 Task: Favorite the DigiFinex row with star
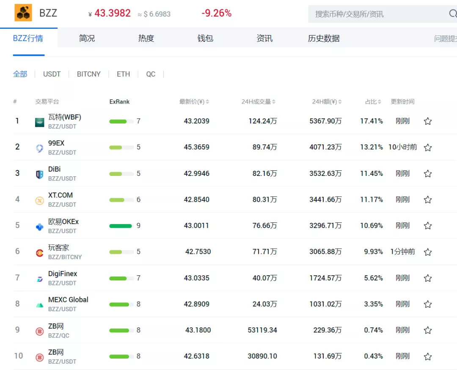click(x=427, y=278)
